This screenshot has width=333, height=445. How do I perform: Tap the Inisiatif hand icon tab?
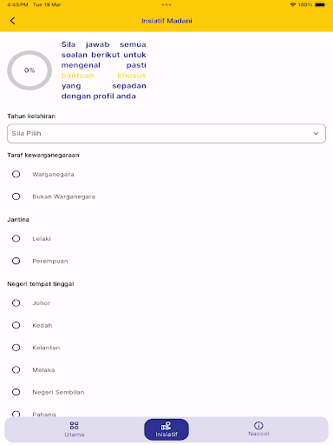pyautogui.click(x=166, y=429)
